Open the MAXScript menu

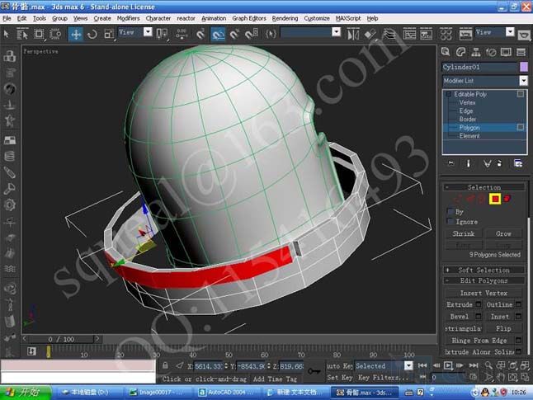[x=348, y=18]
